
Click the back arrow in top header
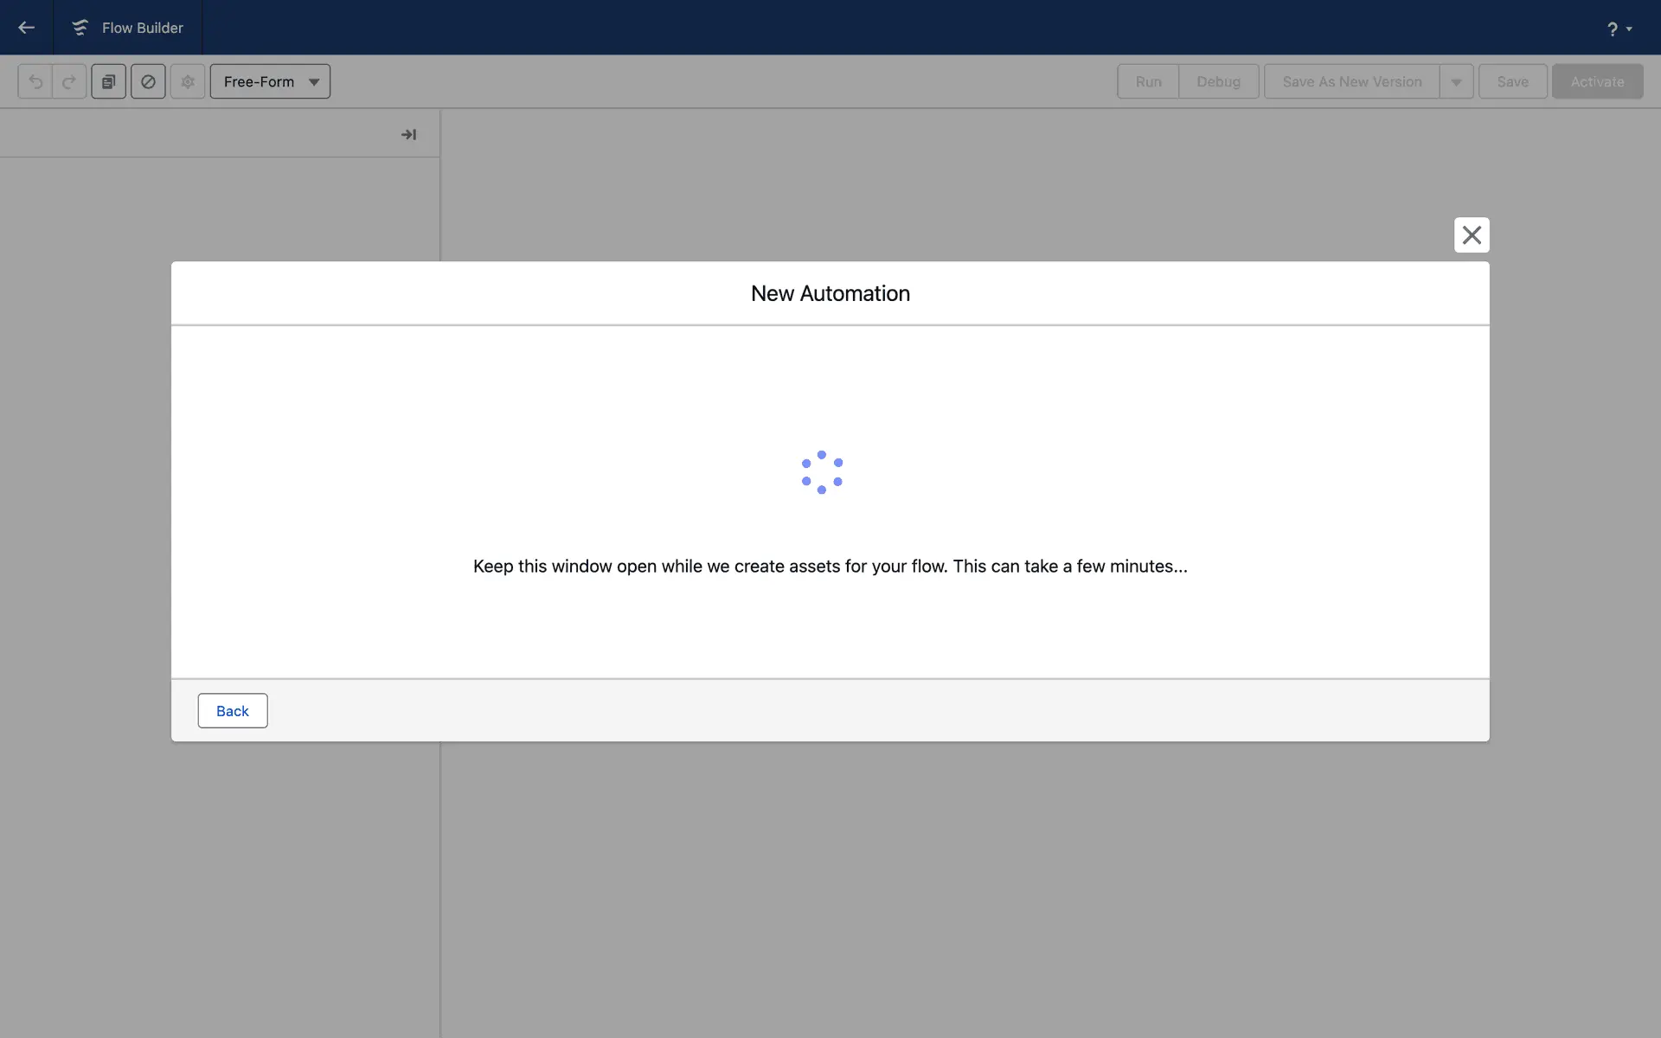26,28
